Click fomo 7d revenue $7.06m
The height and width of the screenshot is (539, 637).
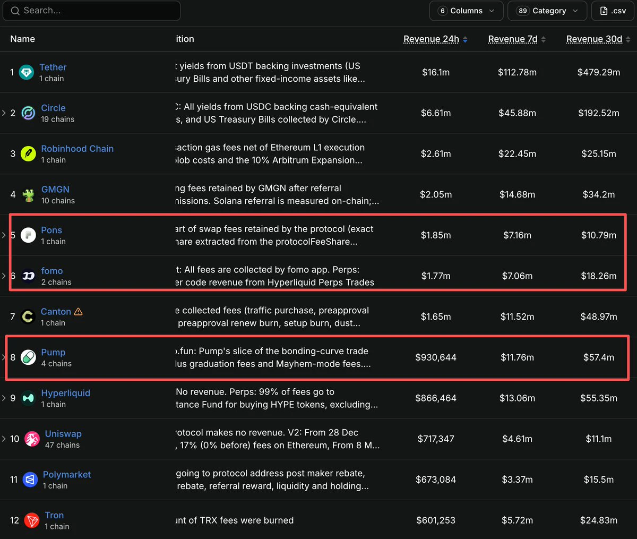517,276
